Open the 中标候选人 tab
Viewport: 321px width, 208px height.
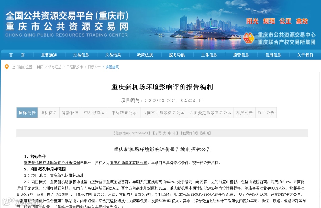pos(95,113)
